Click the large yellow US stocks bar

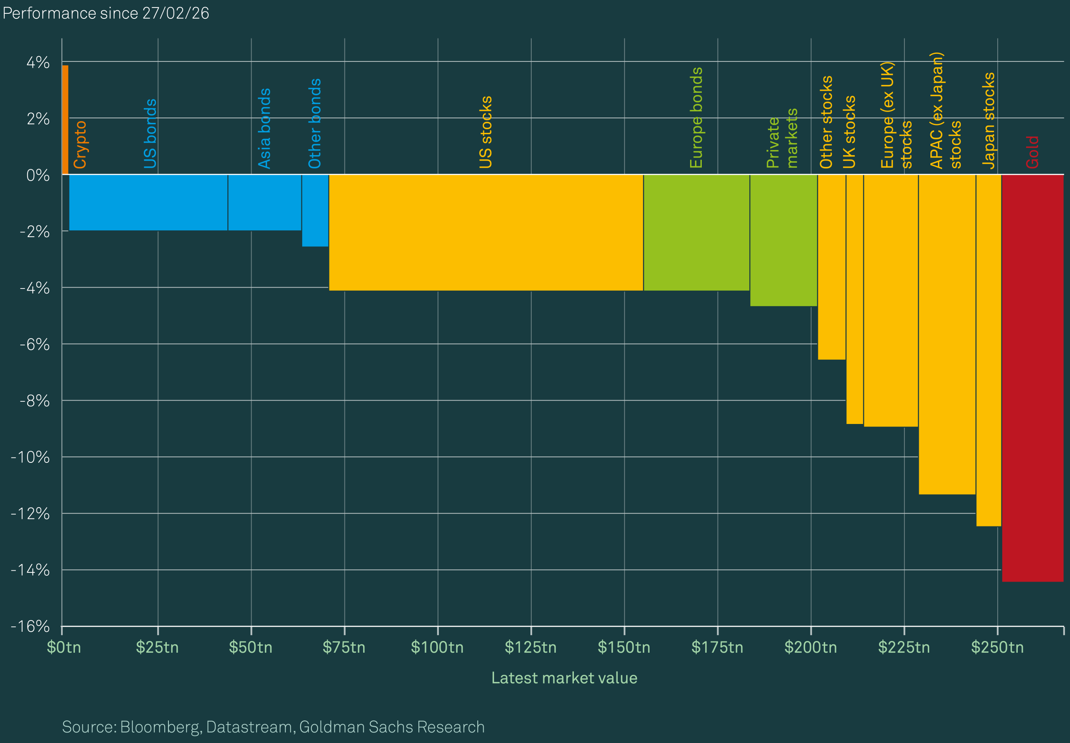click(x=486, y=233)
